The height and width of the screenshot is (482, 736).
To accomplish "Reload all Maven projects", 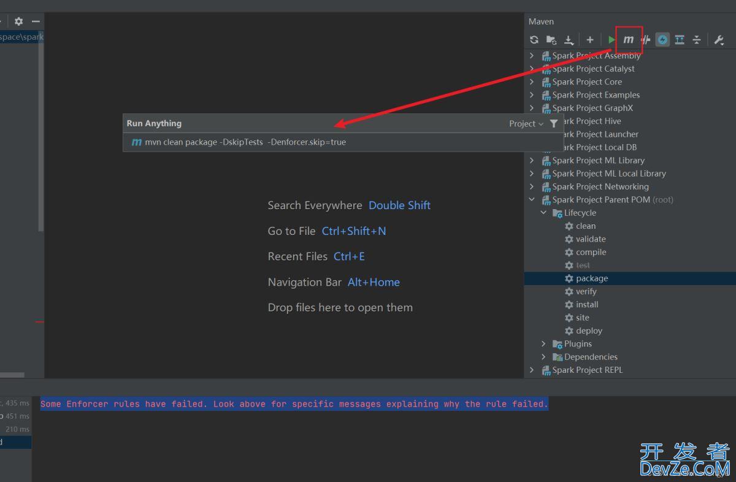I will click(534, 40).
